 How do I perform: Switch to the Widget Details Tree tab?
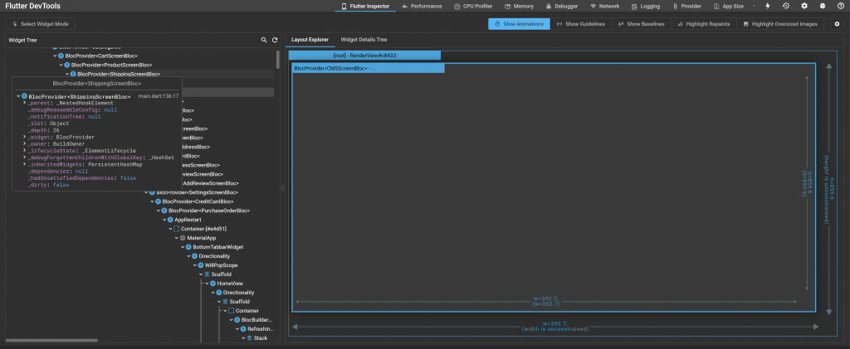364,40
